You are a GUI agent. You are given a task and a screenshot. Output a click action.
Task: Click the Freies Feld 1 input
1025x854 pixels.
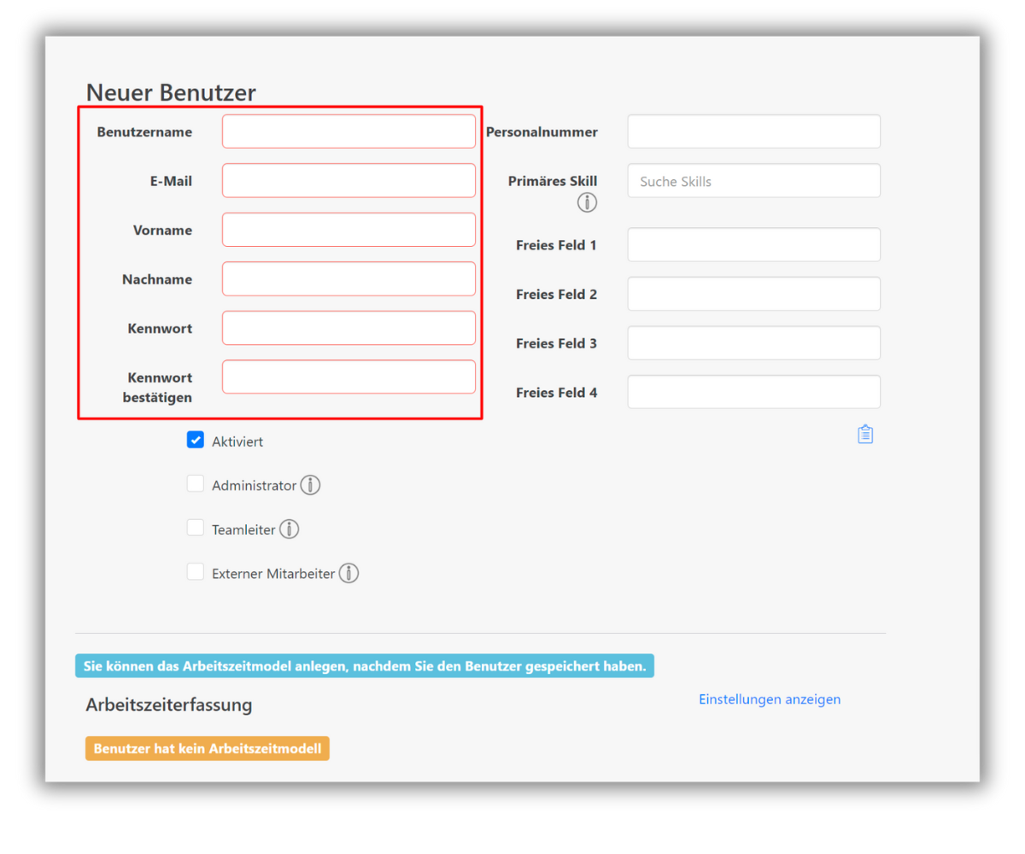click(753, 245)
